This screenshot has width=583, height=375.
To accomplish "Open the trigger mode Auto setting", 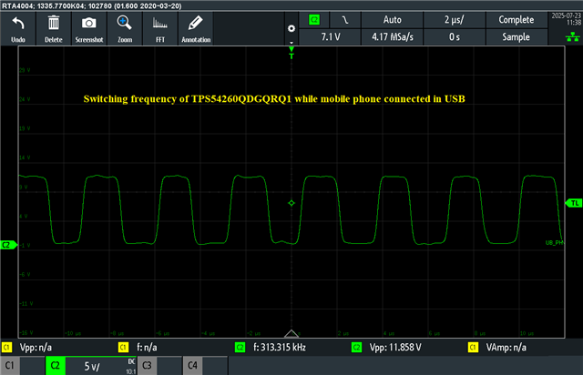I will point(393,20).
